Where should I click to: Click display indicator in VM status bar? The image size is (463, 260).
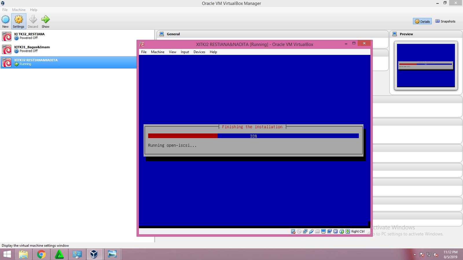click(x=324, y=231)
